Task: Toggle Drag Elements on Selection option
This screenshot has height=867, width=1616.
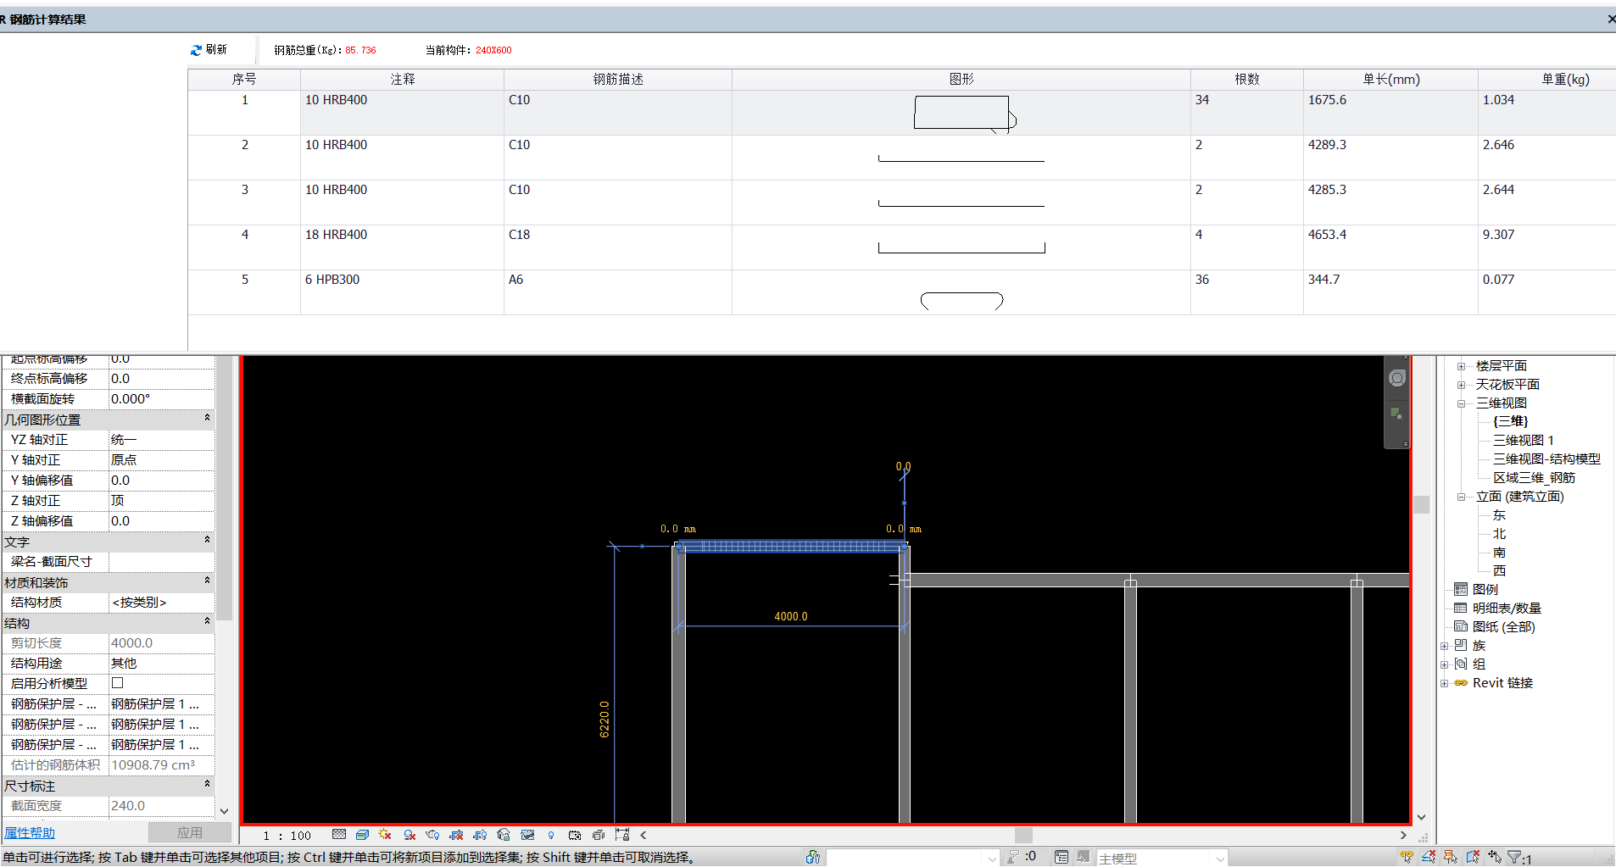Action: (1495, 857)
